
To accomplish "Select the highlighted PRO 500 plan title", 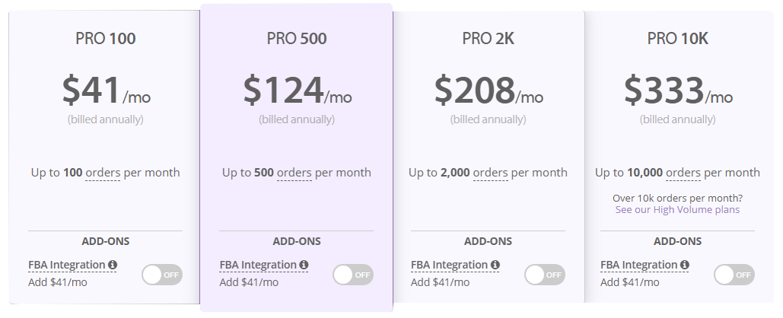I will [x=297, y=39].
